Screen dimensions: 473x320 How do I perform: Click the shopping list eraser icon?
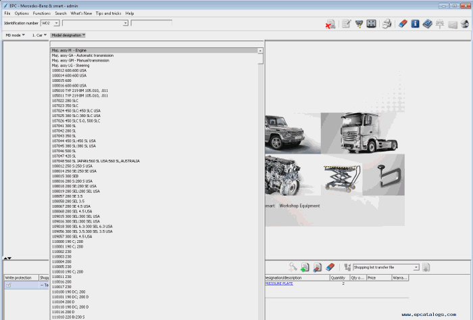(x=330, y=267)
